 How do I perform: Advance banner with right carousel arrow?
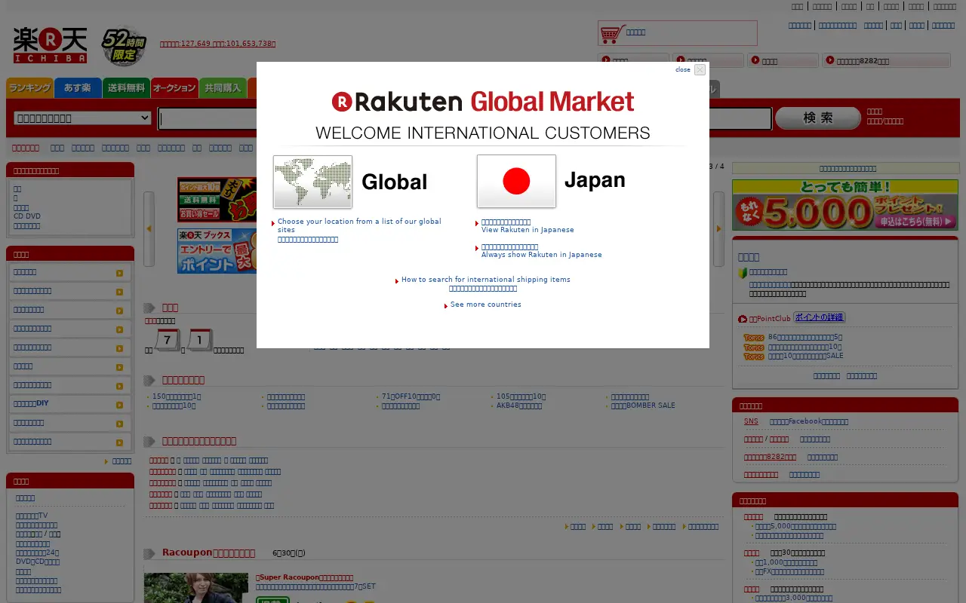718,229
